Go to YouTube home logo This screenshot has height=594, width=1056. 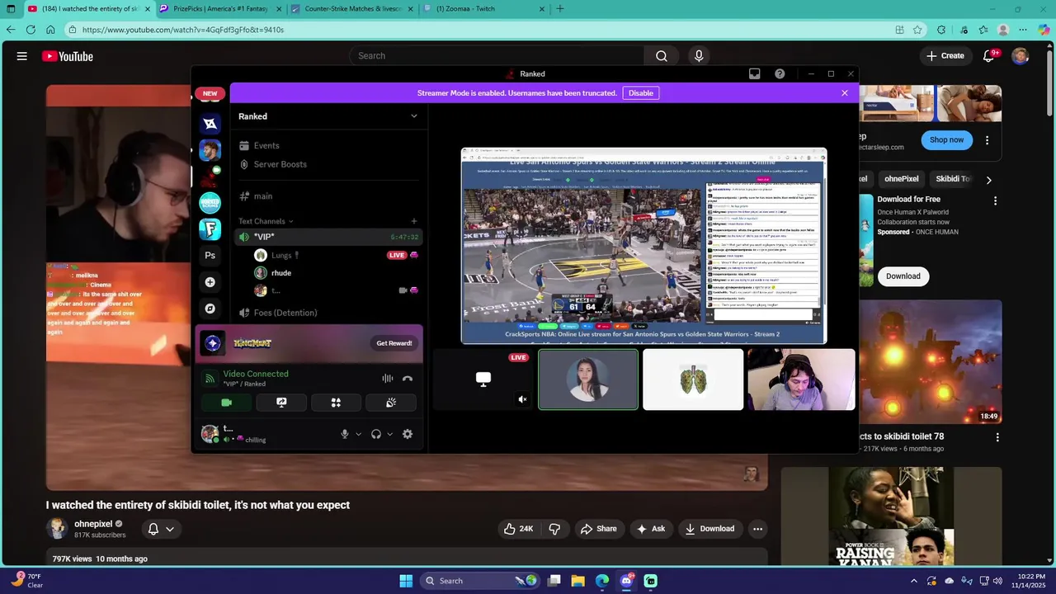tap(68, 56)
